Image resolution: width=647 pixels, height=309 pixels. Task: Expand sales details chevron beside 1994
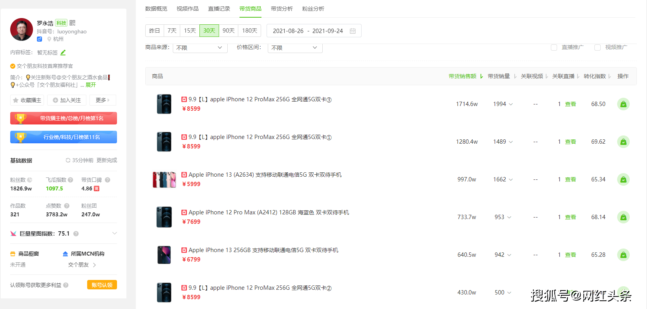[x=511, y=104]
